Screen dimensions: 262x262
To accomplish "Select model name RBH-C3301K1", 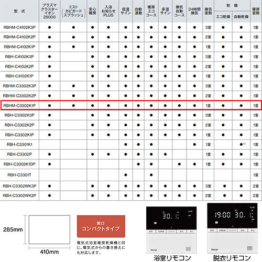I will coord(19,145).
